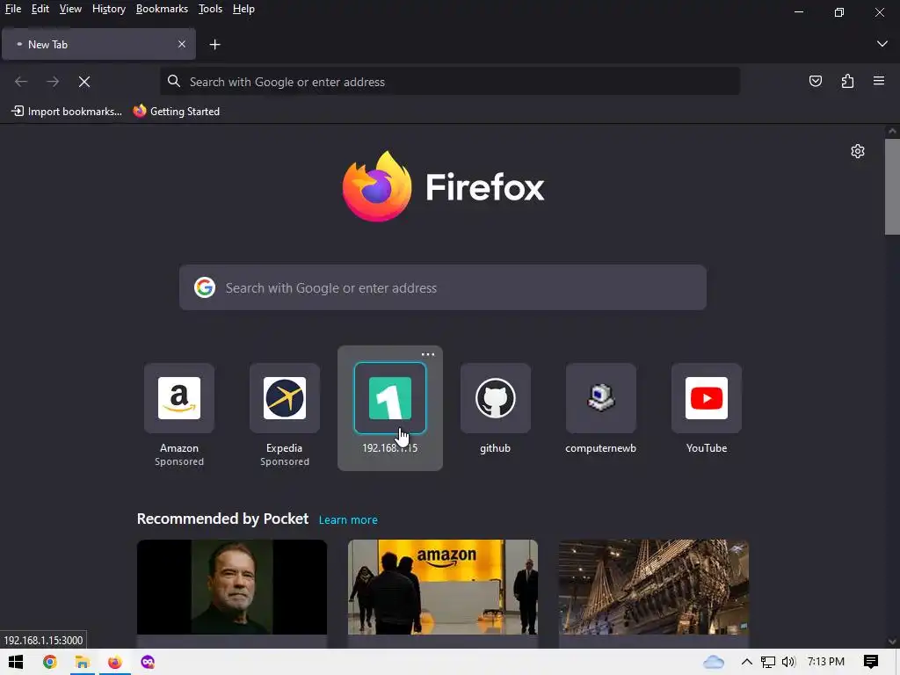
Task: Open the Pocket story with amazon sign
Action: [x=443, y=587]
